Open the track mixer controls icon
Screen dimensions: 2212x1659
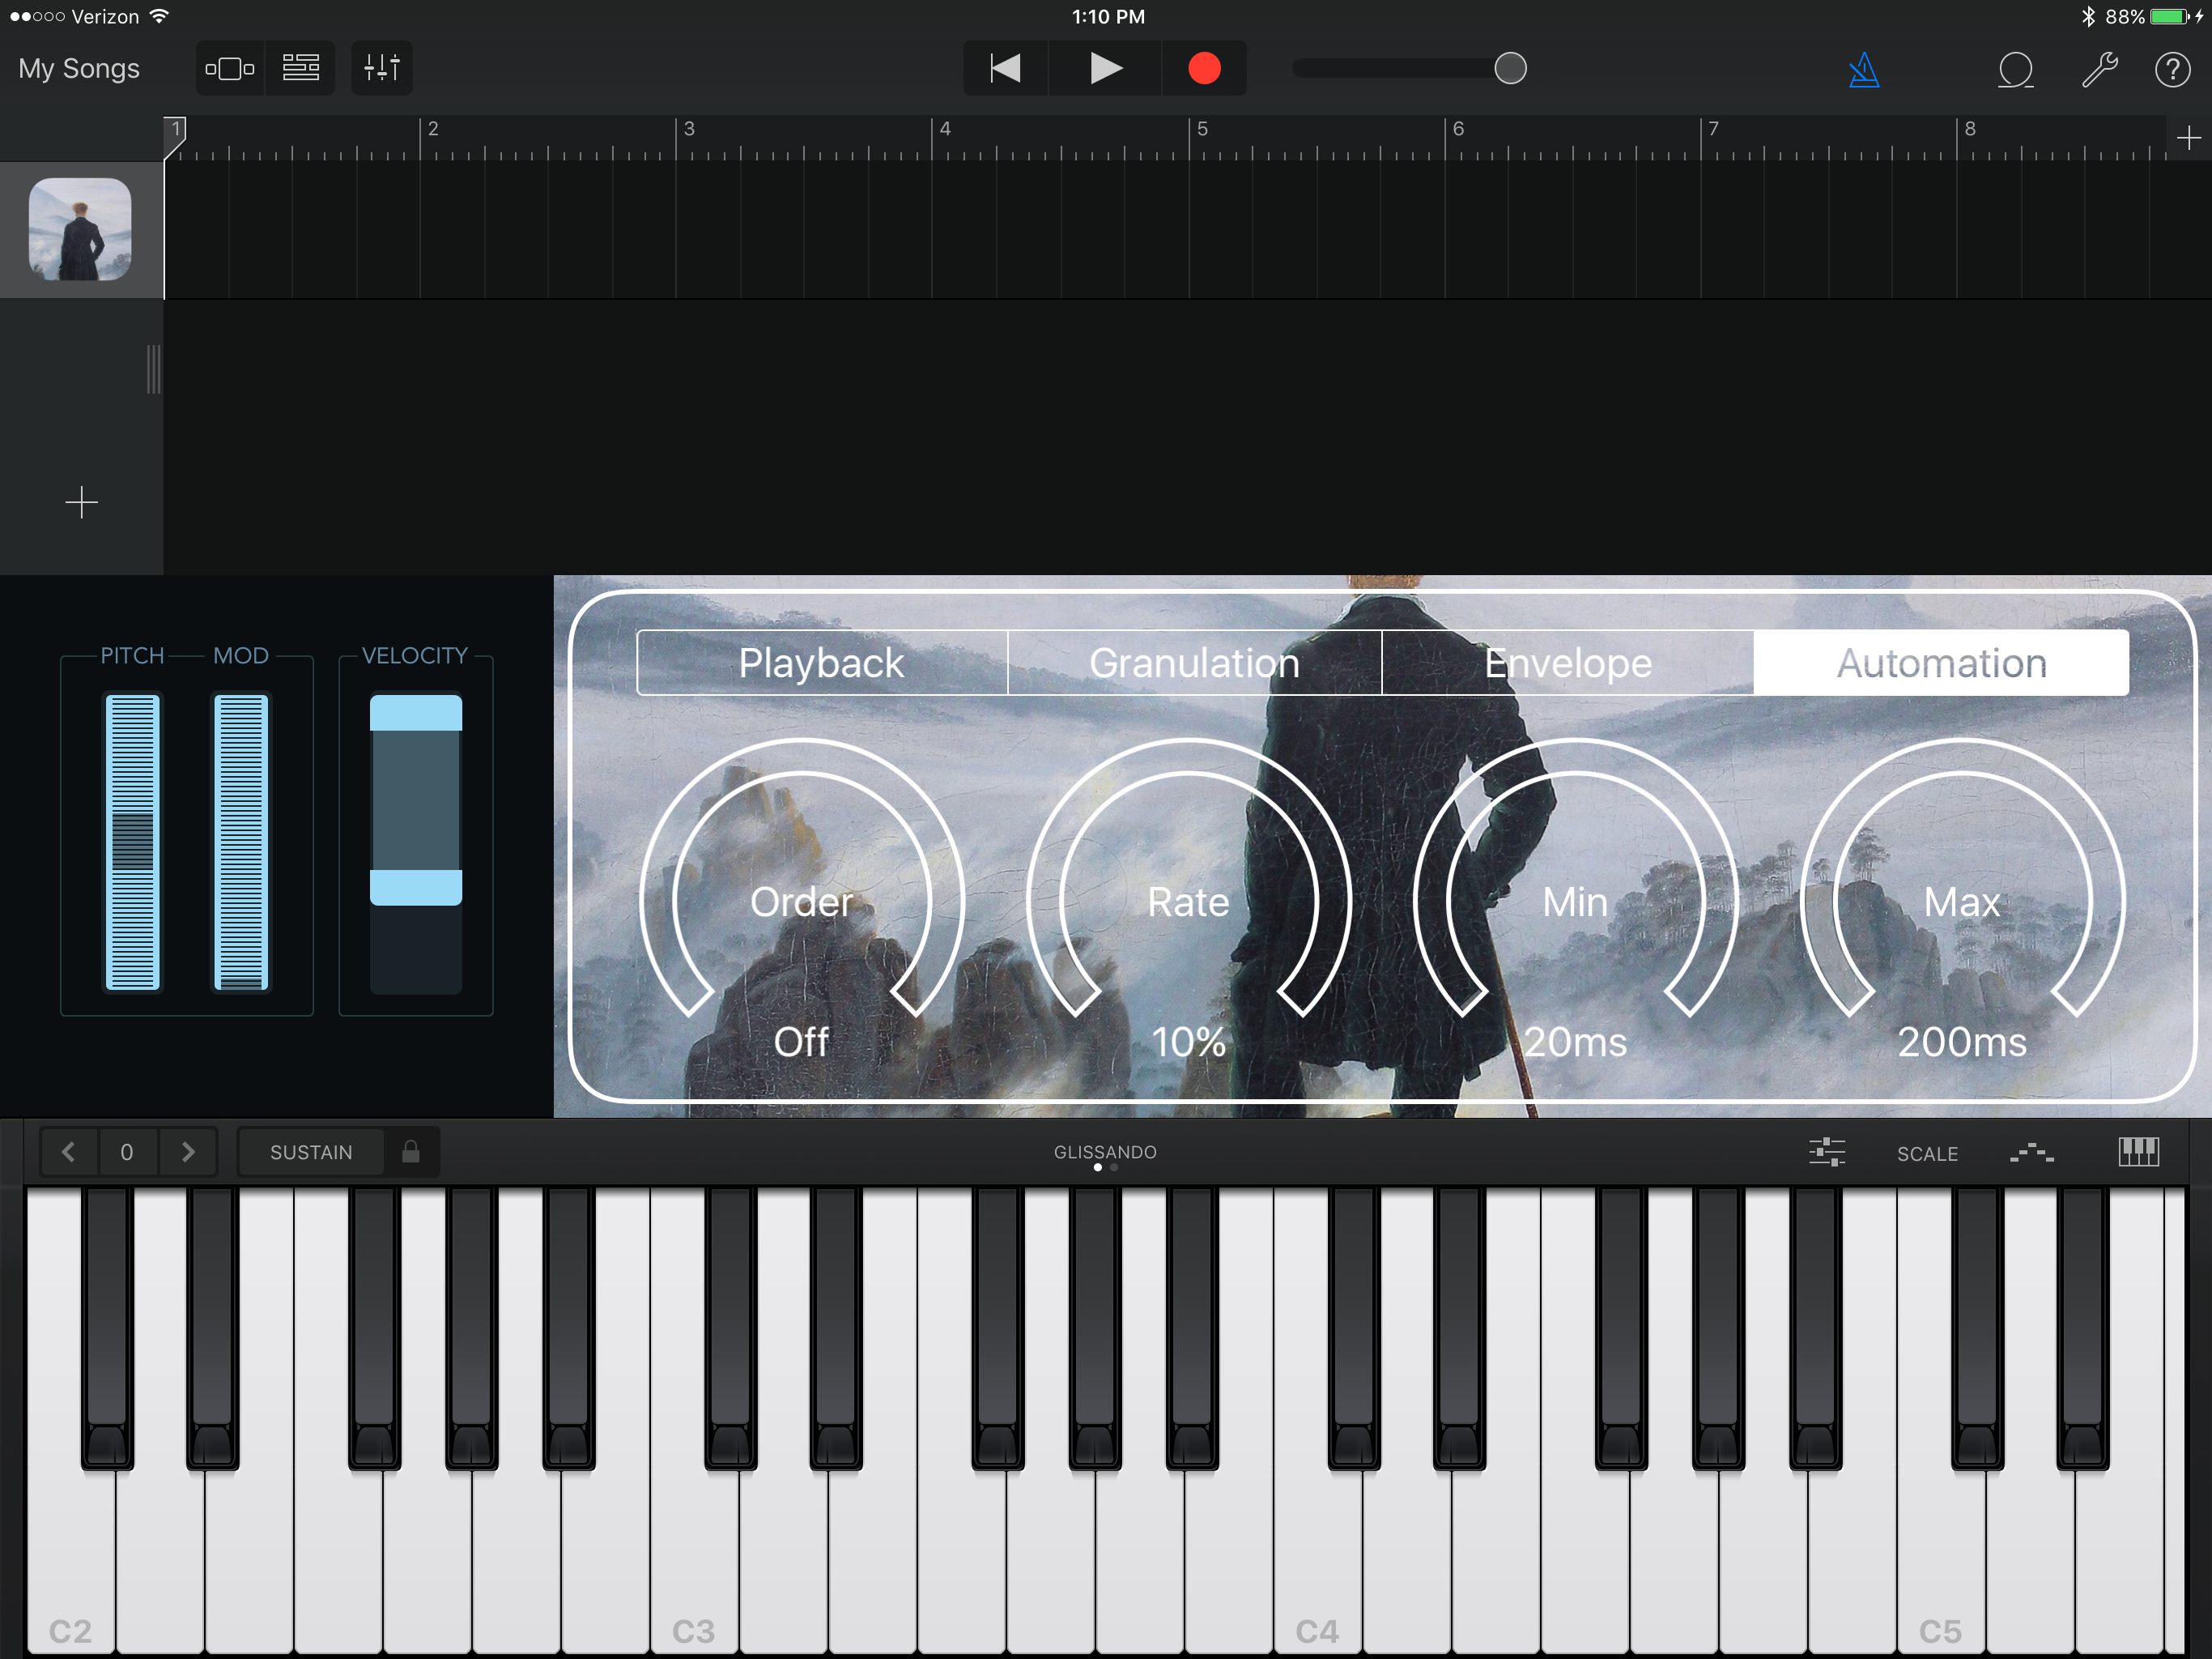[381, 68]
